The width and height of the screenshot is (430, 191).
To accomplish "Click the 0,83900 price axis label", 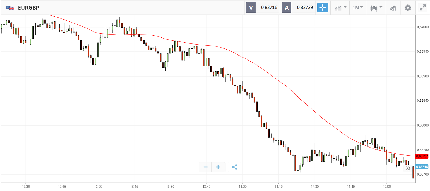I will 423,76.
